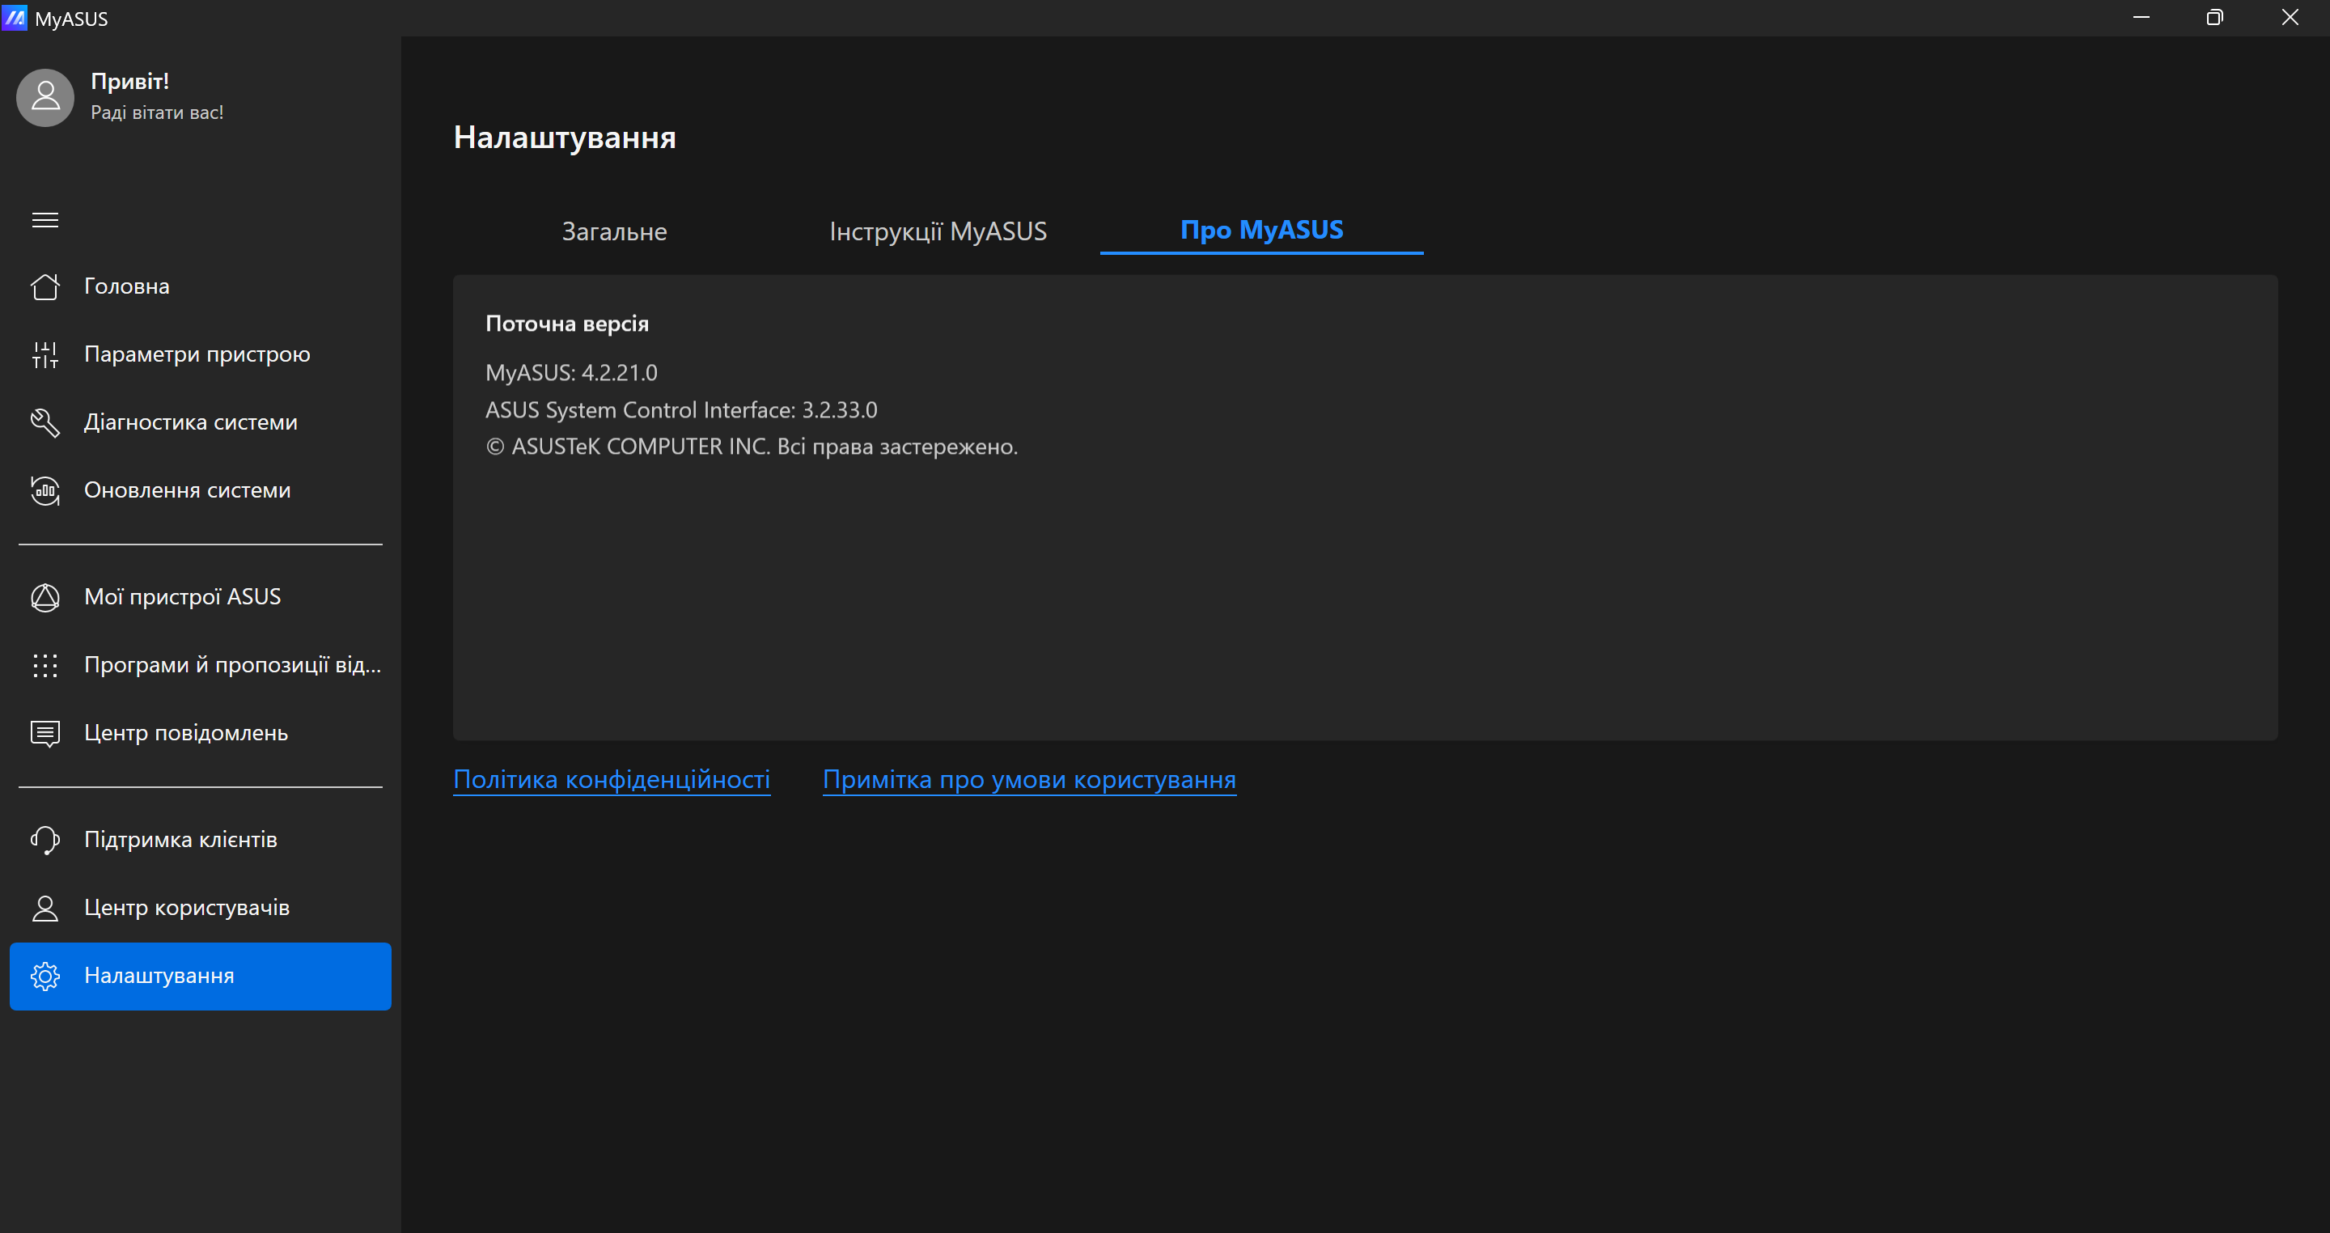Click the My ASUS devices triangle icon

(x=44, y=597)
